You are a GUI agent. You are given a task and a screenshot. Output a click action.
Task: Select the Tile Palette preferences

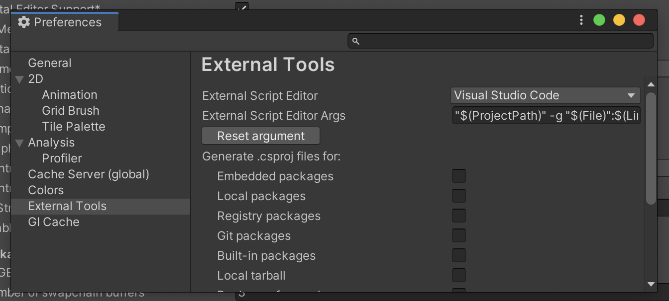(x=73, y=126)
